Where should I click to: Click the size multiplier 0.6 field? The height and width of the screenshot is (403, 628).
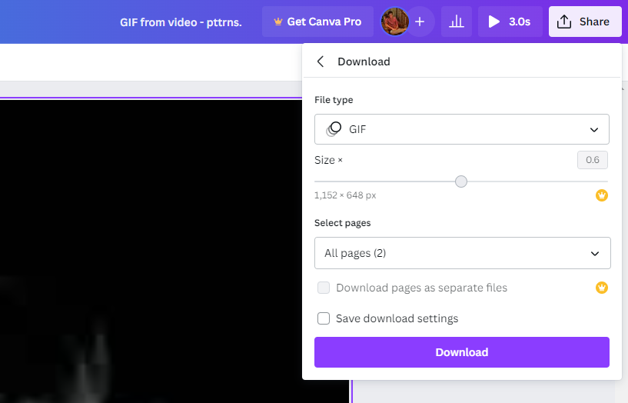tap(593, 160)
